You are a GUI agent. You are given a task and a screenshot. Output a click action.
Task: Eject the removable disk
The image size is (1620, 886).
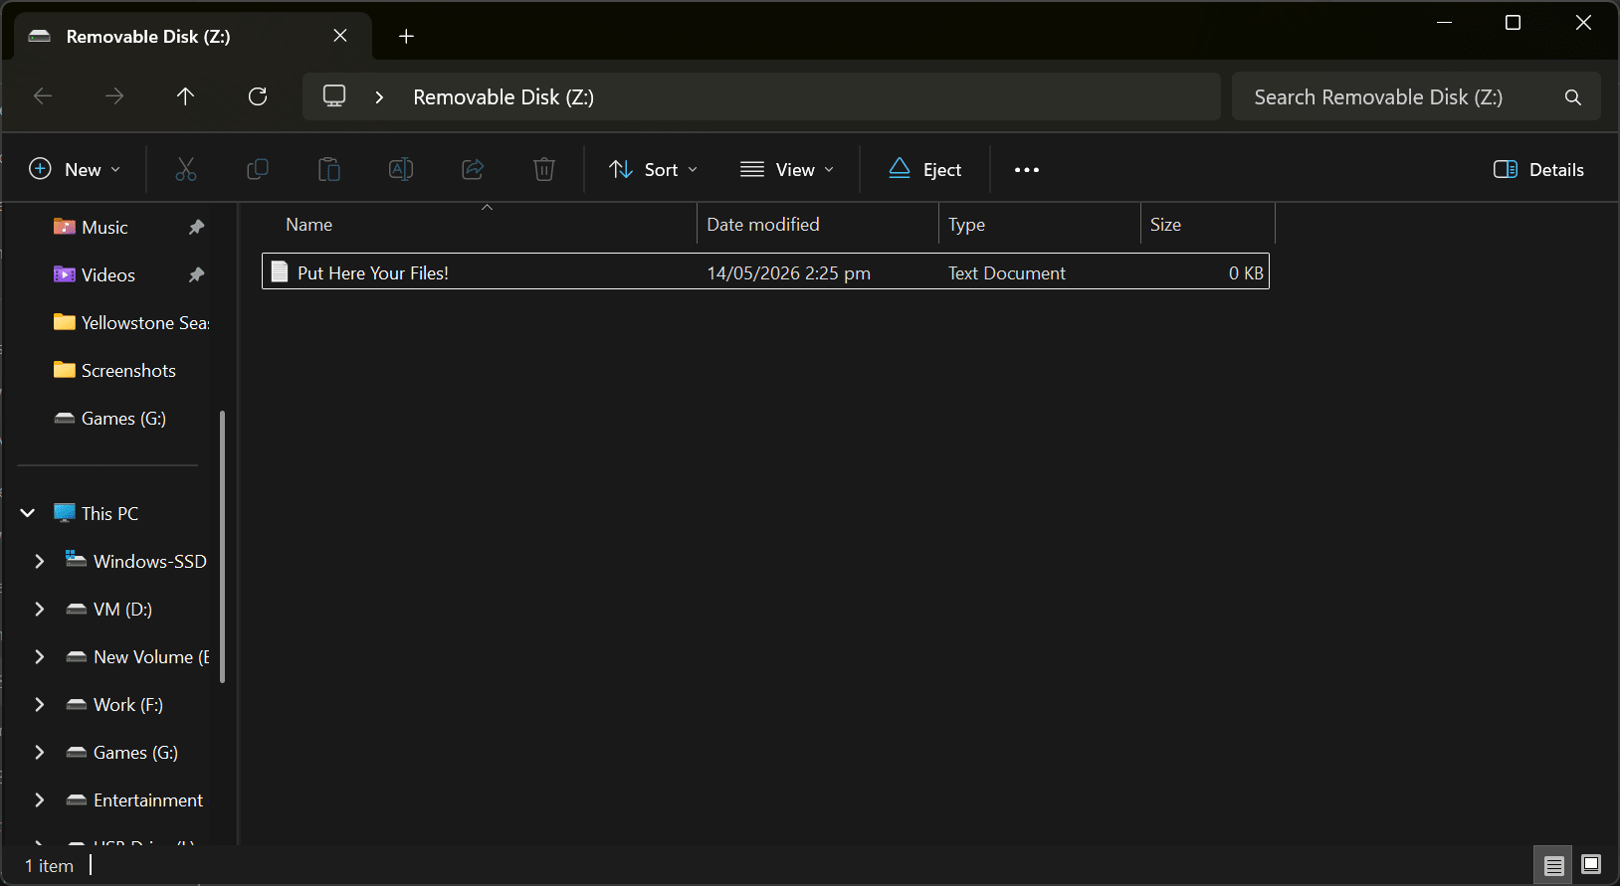(x=925, y=170)
